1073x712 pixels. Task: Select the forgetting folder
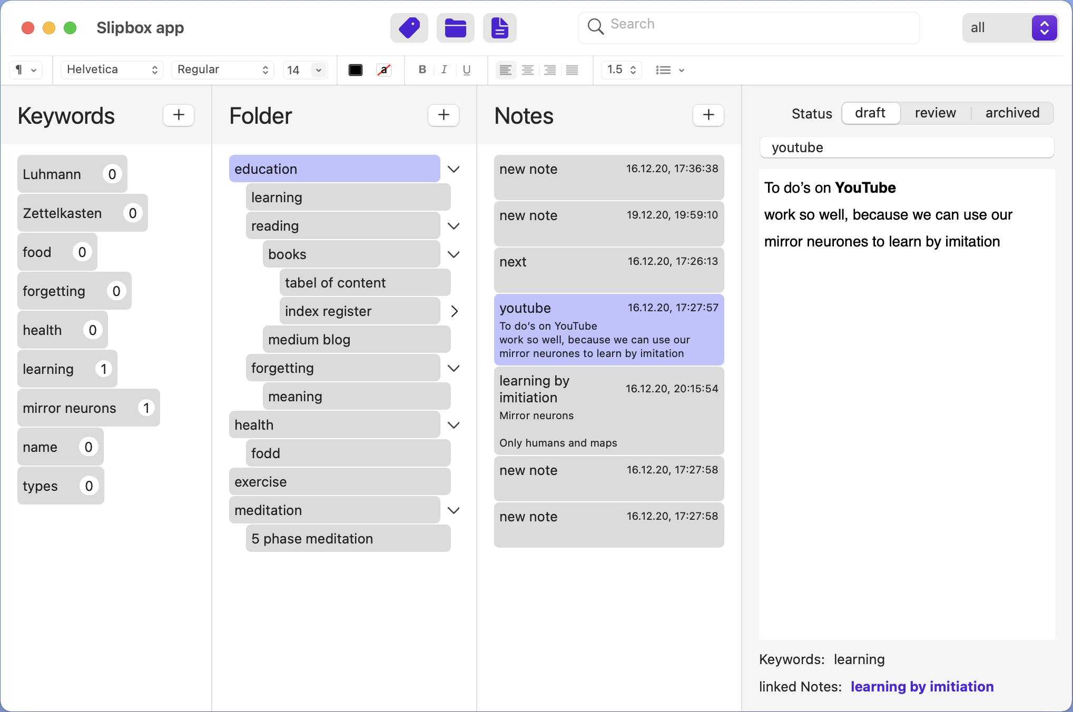[342, 368]
